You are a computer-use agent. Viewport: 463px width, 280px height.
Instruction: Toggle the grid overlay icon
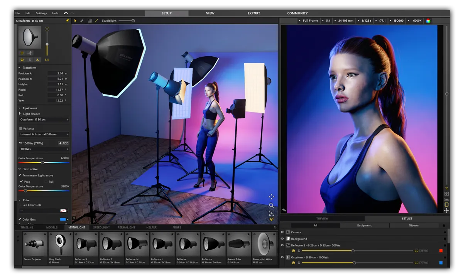point(91,20)
